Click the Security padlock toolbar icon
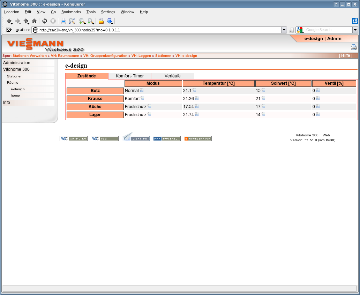This screenshot has height=295, width=360. pos(101,21)
